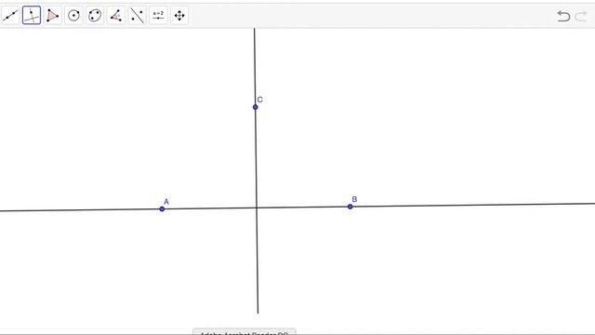Image resolution: width=595 pixels, height=335 pixels.
Task: Select the Polygon tool
Action: [53, 16]
